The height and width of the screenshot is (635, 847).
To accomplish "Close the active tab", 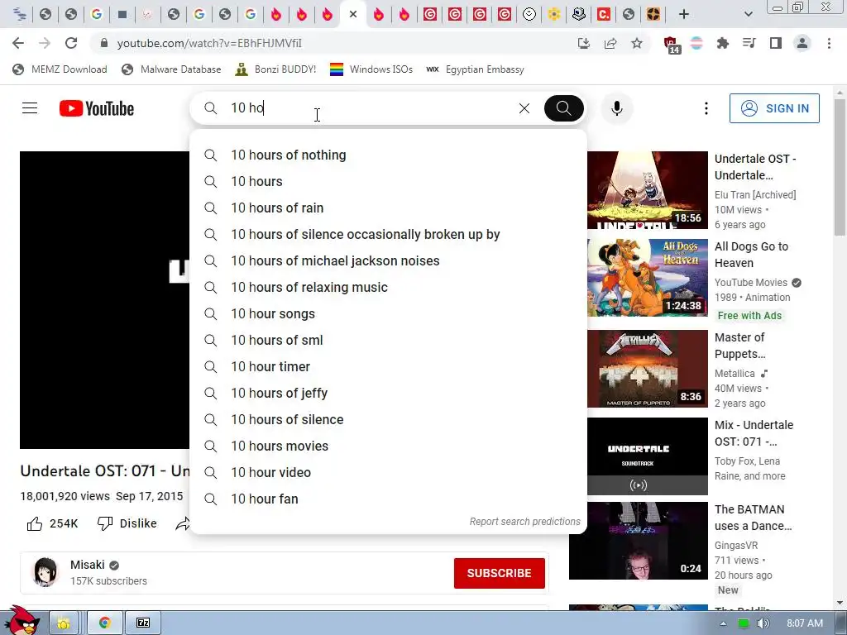I will tap(353, 14).
